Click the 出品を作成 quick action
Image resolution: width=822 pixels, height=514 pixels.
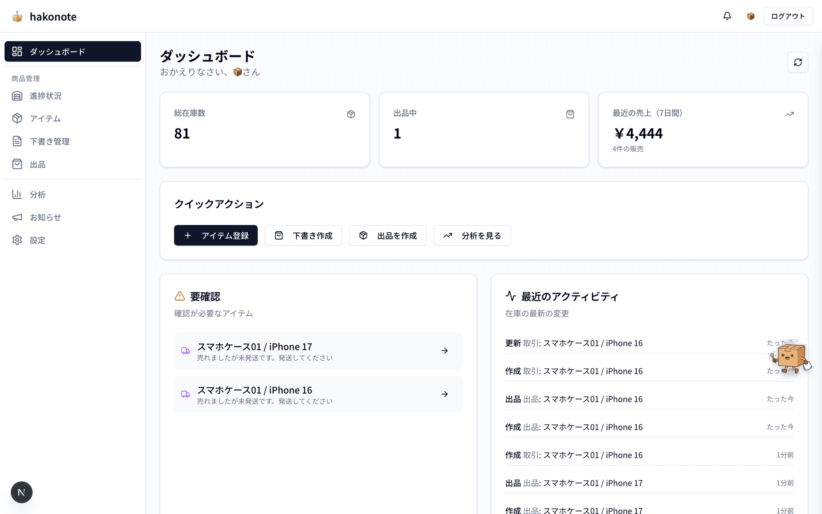point(387,235)
